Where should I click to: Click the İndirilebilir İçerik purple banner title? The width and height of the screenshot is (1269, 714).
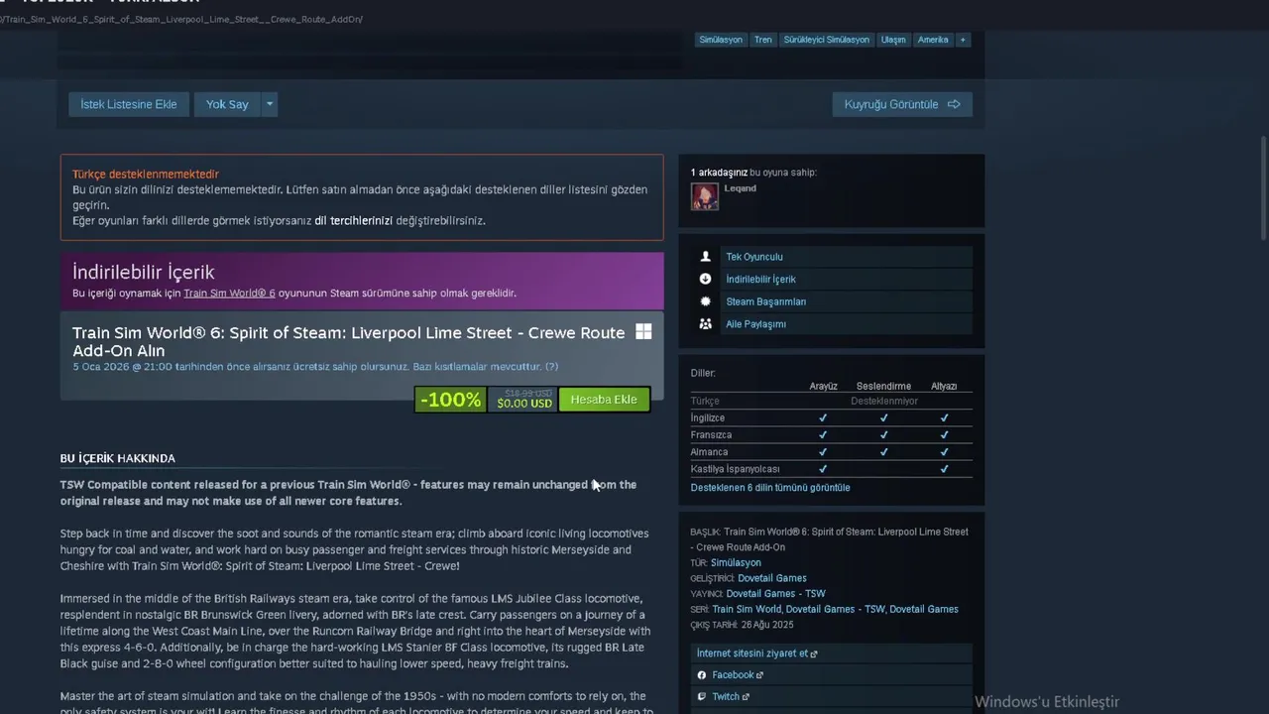(x=143, y=272)
